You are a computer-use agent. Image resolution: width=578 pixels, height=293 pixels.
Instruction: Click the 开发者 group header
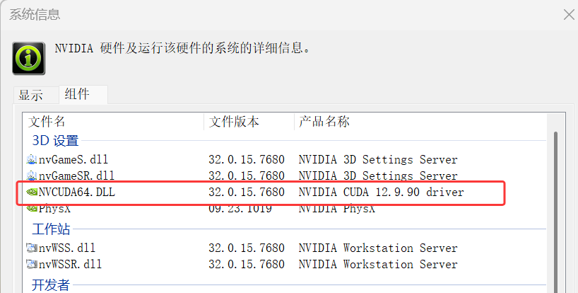tap(51, 285)
